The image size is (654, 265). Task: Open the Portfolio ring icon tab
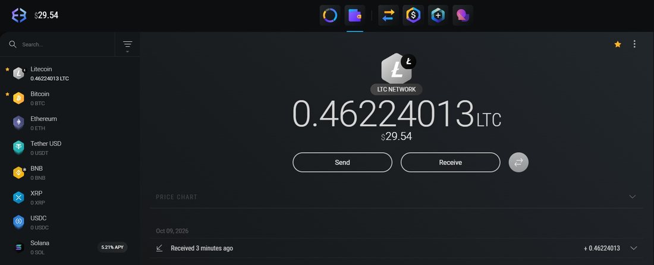click(330, 15)
